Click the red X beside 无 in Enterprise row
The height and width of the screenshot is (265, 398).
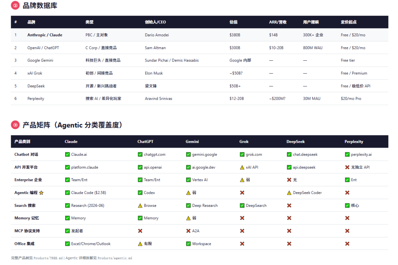[x=289, y=180]
